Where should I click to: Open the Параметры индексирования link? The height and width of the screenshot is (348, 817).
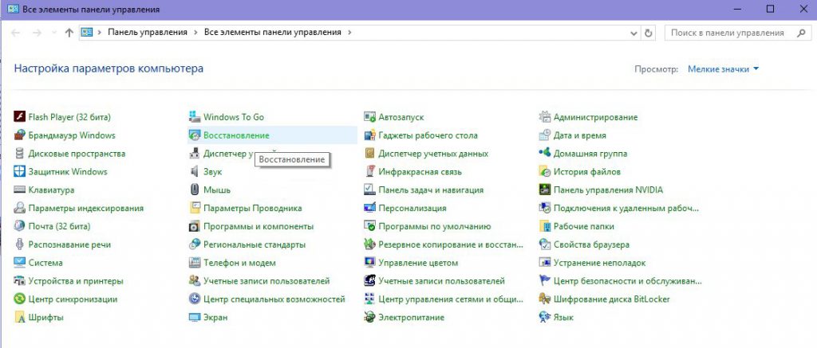(85, 208)
